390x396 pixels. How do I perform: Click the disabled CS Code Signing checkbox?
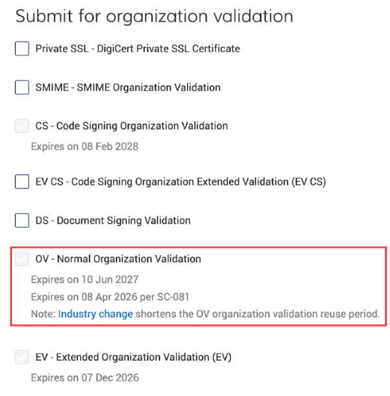pyautogui.click(x=22, y=126)
